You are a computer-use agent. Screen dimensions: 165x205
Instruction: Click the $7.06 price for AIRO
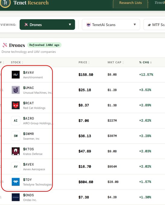84,121
